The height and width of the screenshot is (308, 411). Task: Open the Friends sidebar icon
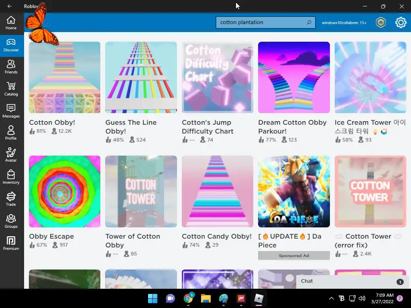[x=11, y=67]
